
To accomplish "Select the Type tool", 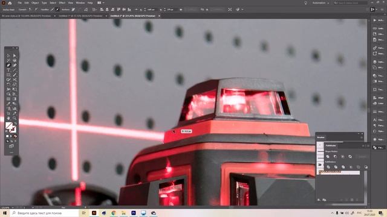I will pyautogui.click(x=8, y=70).
